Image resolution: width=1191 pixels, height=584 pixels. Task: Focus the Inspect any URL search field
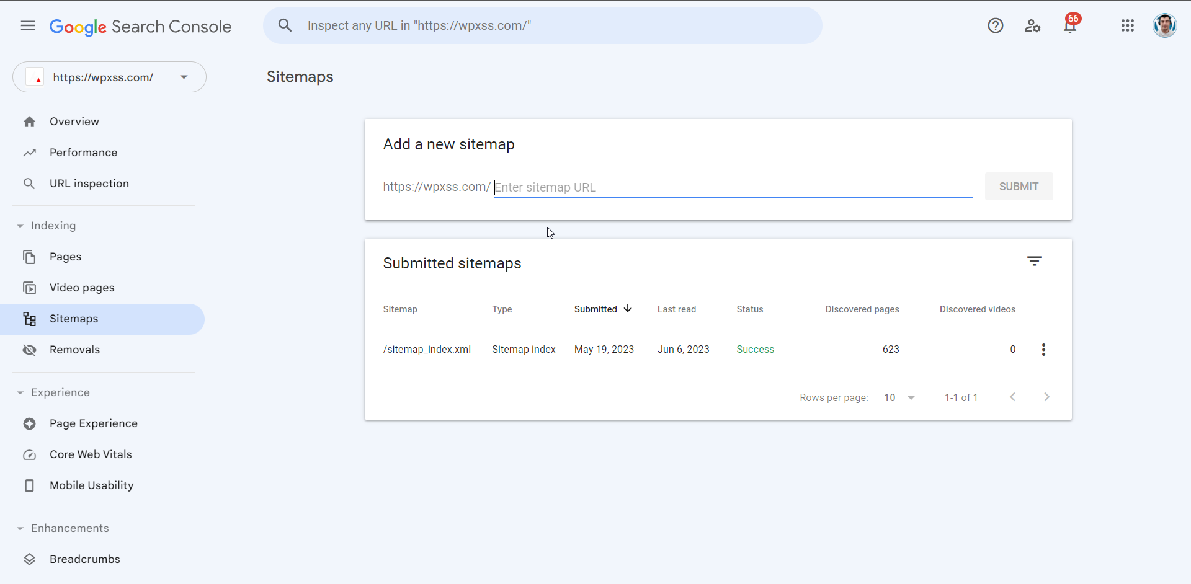(x=543, y=25)
